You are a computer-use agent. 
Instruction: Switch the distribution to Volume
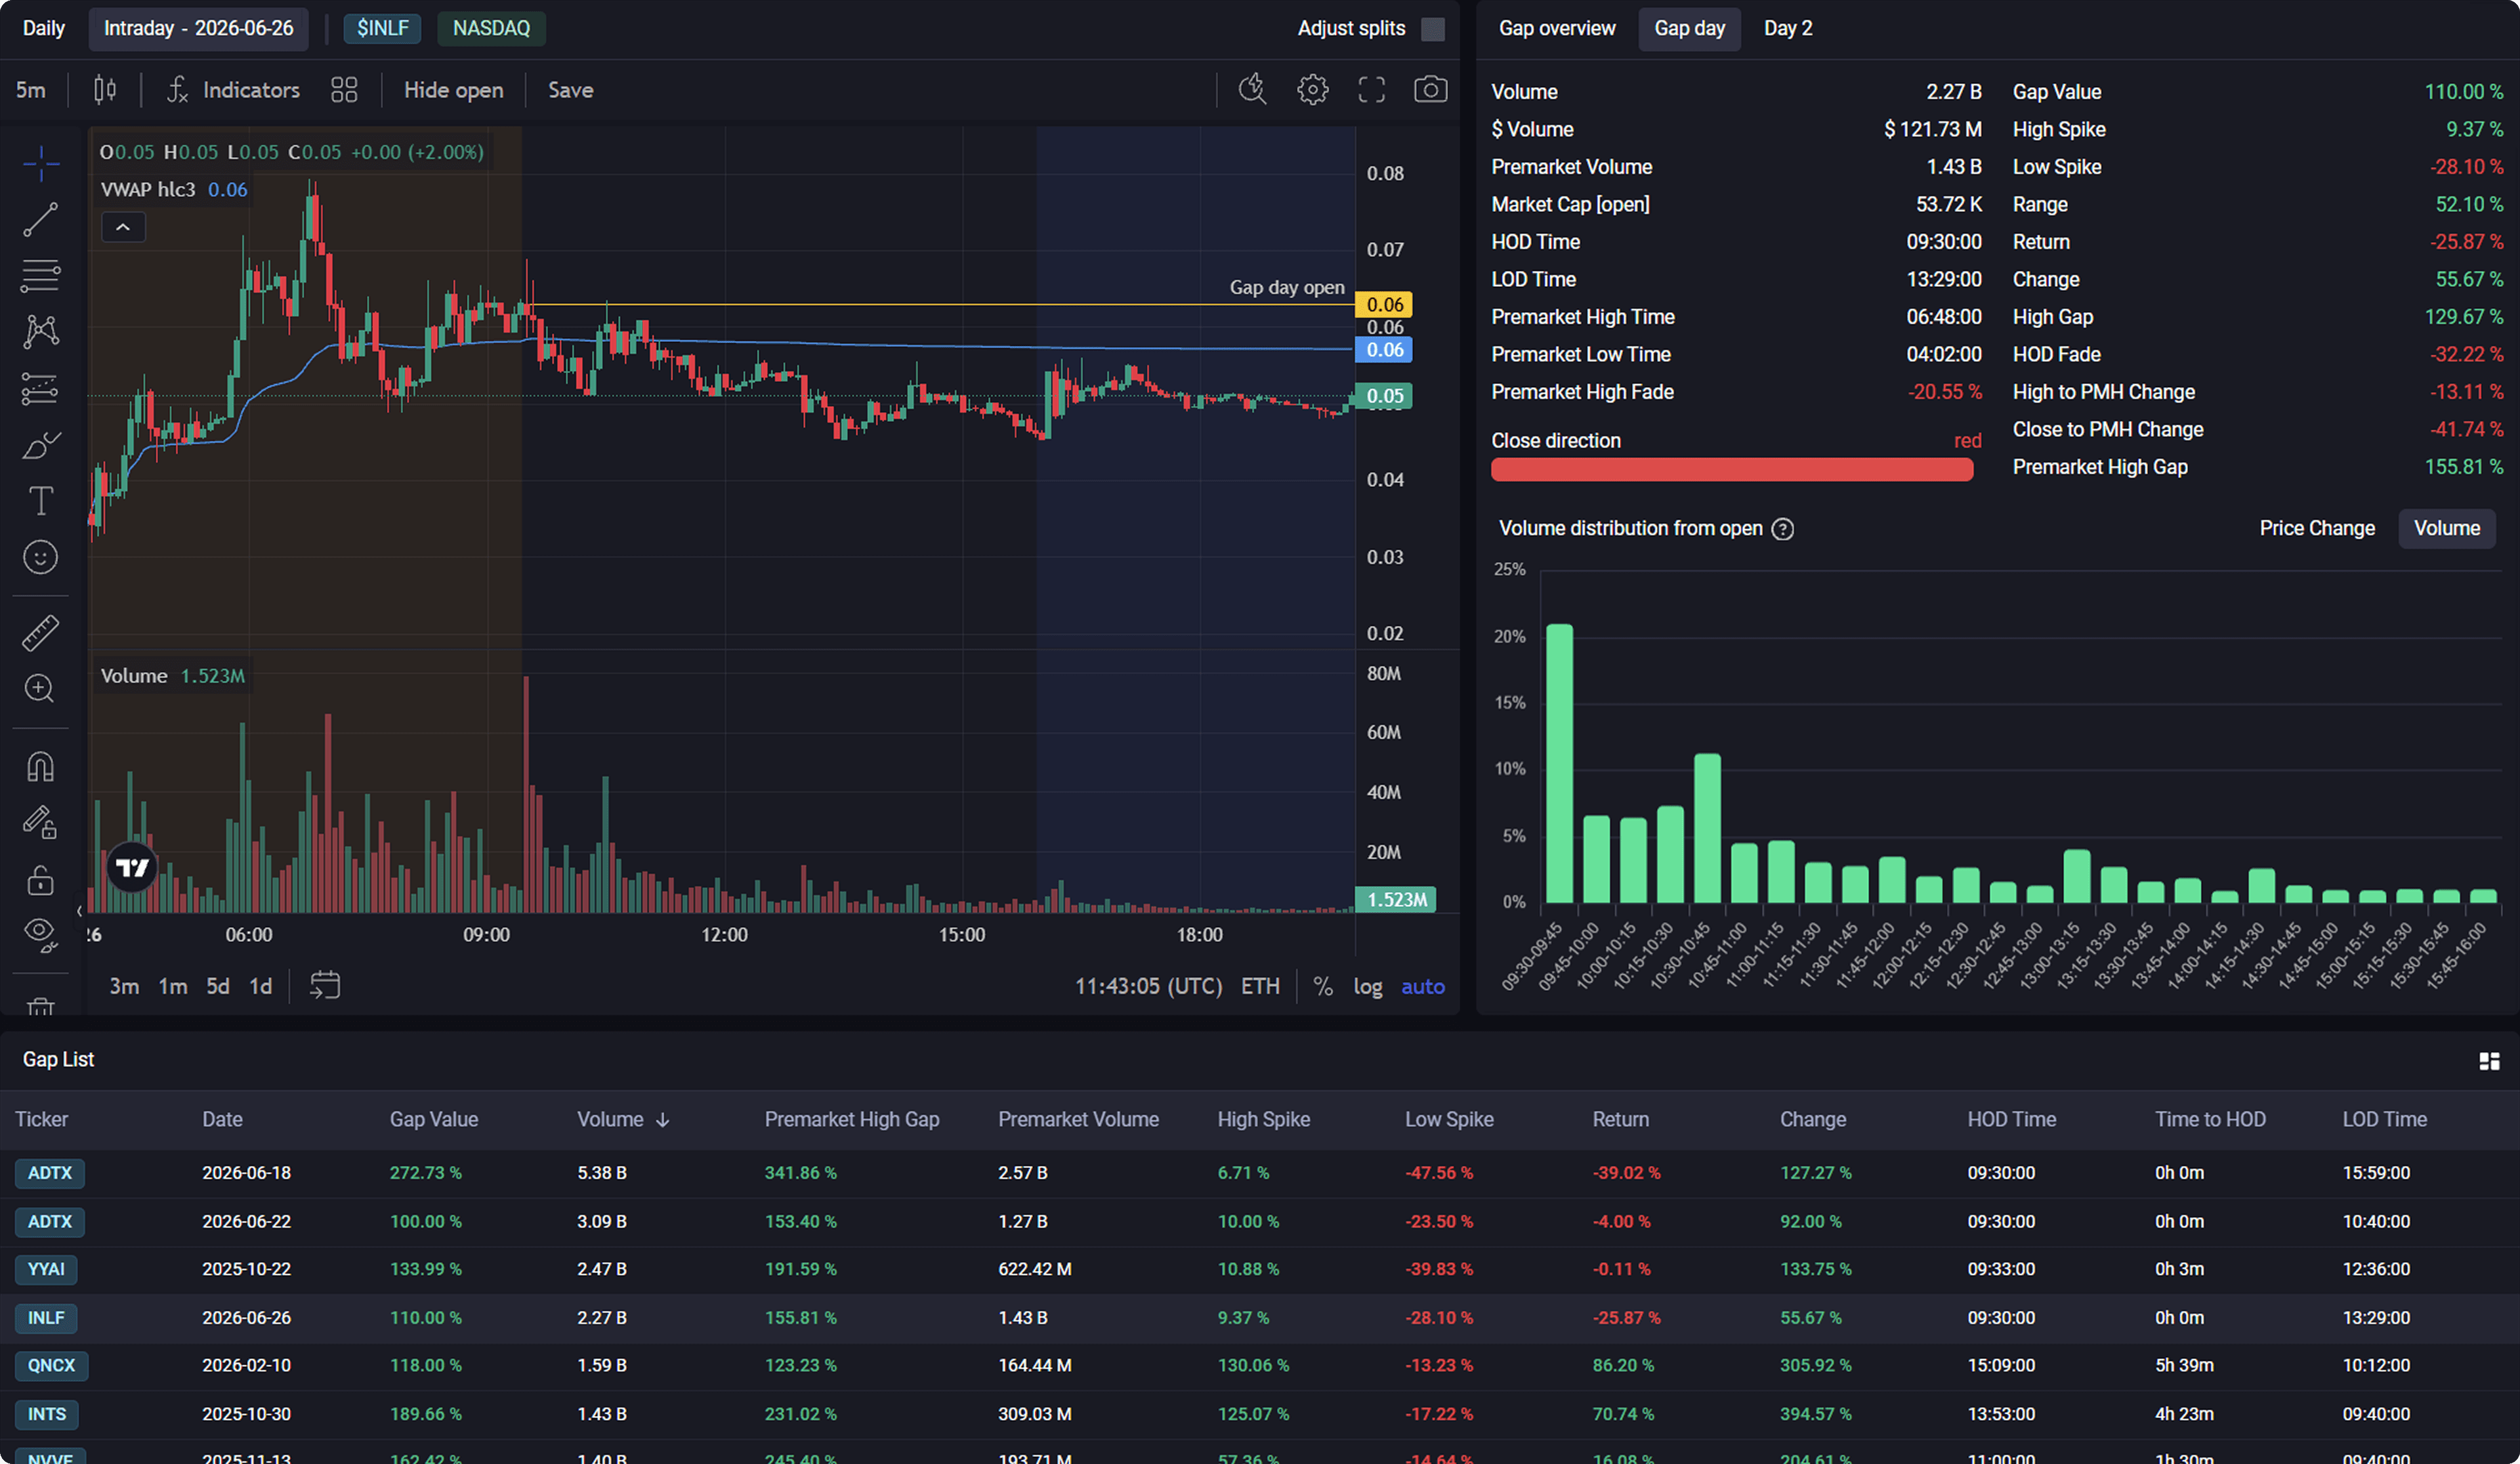(x=2447, y=528)
